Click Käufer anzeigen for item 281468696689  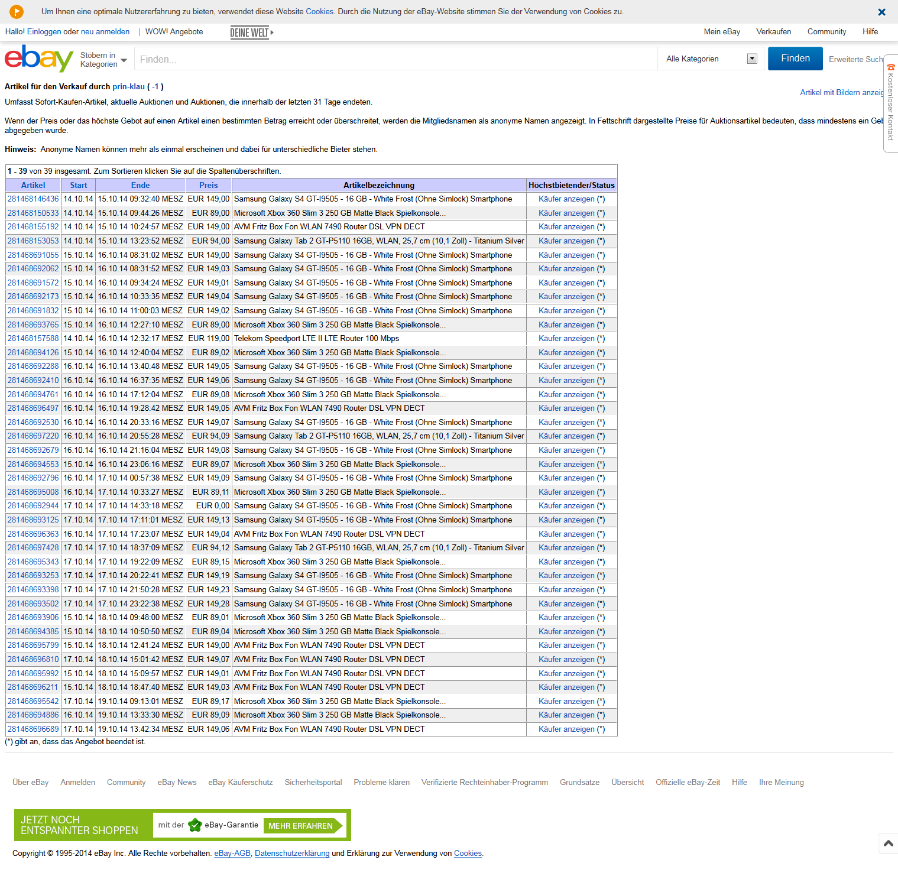pyautogui.click(x=566, y=729)
